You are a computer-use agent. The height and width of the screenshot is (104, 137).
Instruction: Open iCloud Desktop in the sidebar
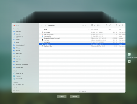18,76
